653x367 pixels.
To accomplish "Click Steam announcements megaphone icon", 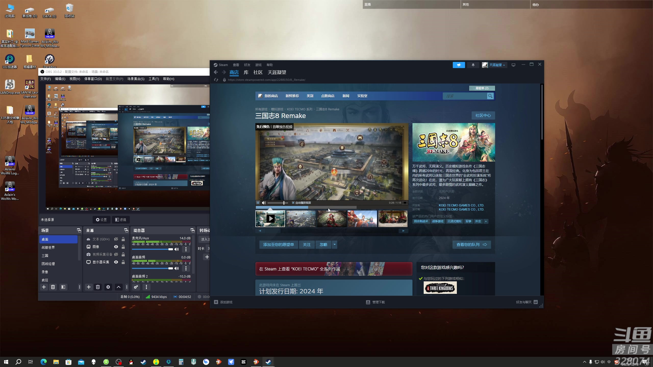I will pos(459,65).
